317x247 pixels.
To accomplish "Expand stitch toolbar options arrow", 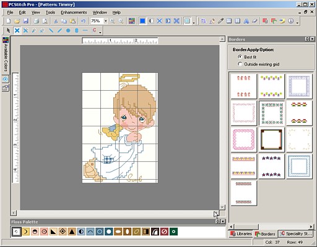I will coord(100,32).
